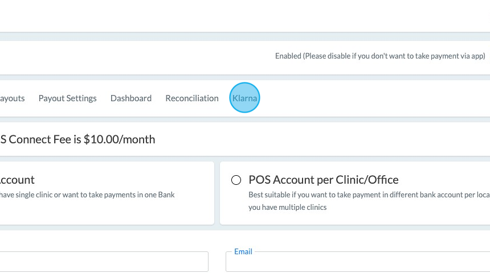Click the "Account" heading in the left card
The width and height of the screenshot is (490, 273).
17,180
